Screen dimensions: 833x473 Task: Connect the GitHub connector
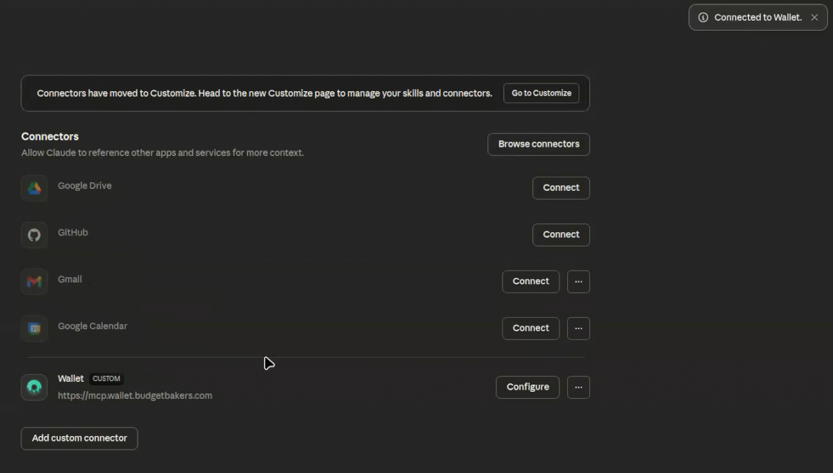[561, 234]
